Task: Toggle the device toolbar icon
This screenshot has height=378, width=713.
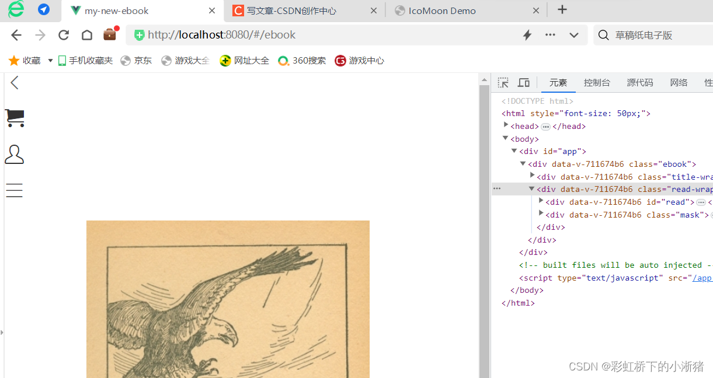Action: tap(524, 83)
